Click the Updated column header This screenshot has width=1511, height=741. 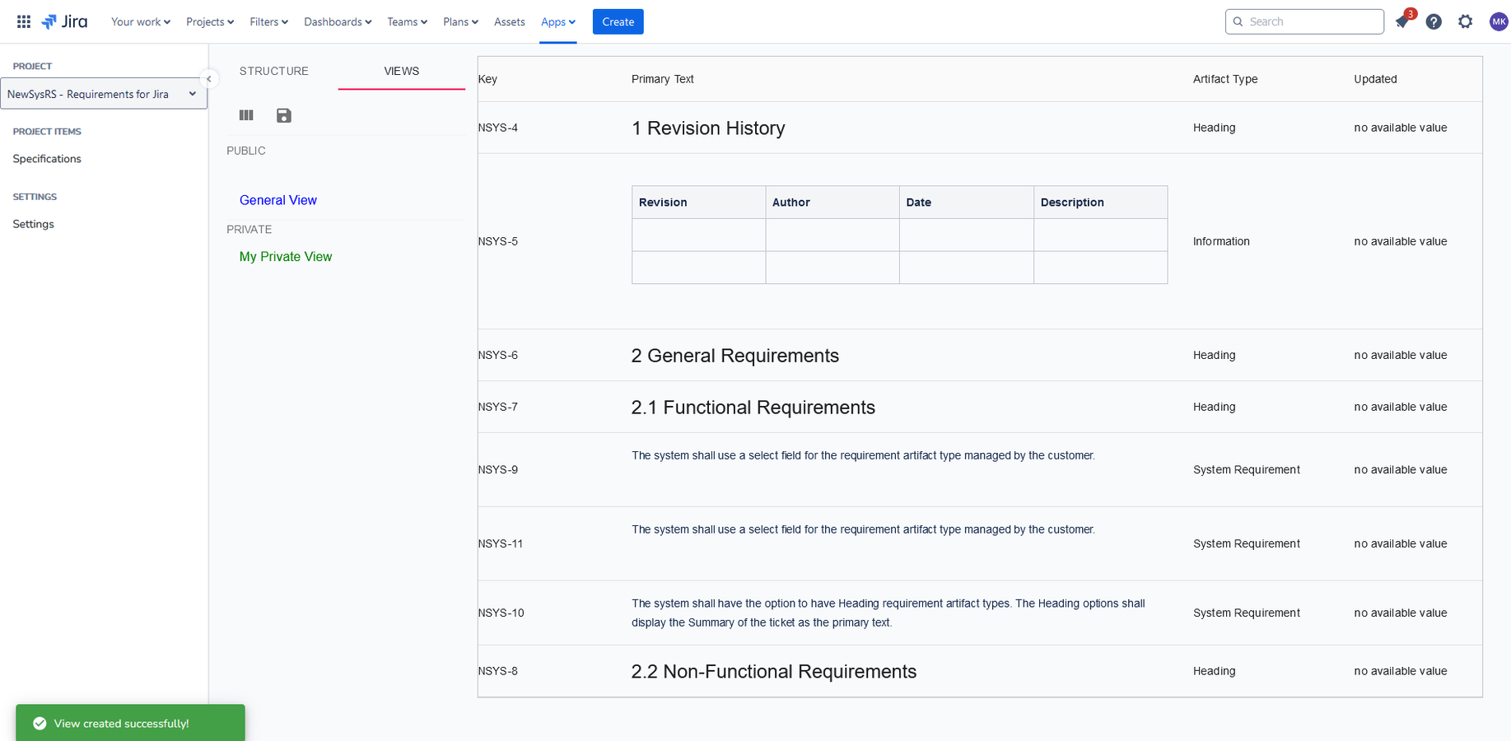(x=1375, y=79)
